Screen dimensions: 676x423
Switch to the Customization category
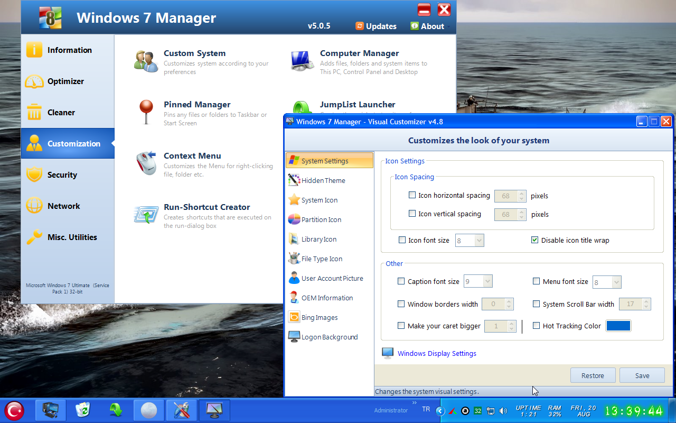[x=68, y=143]
